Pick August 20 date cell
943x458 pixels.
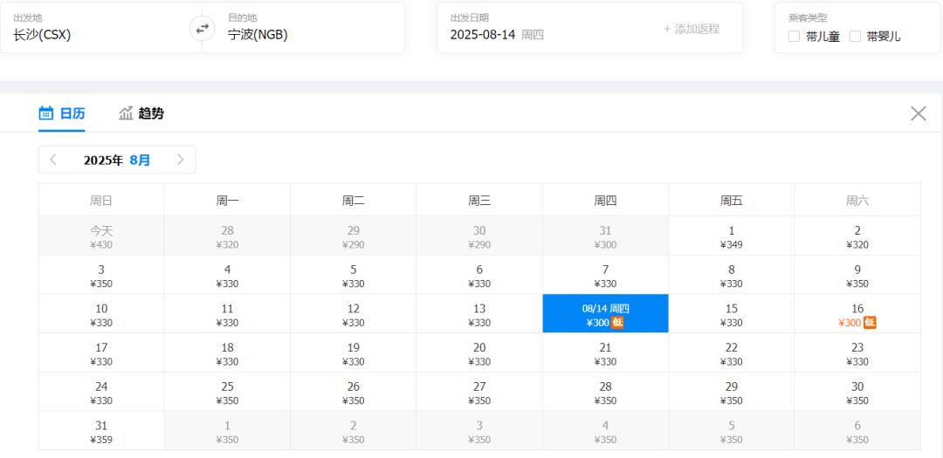(x=479, y=352)
